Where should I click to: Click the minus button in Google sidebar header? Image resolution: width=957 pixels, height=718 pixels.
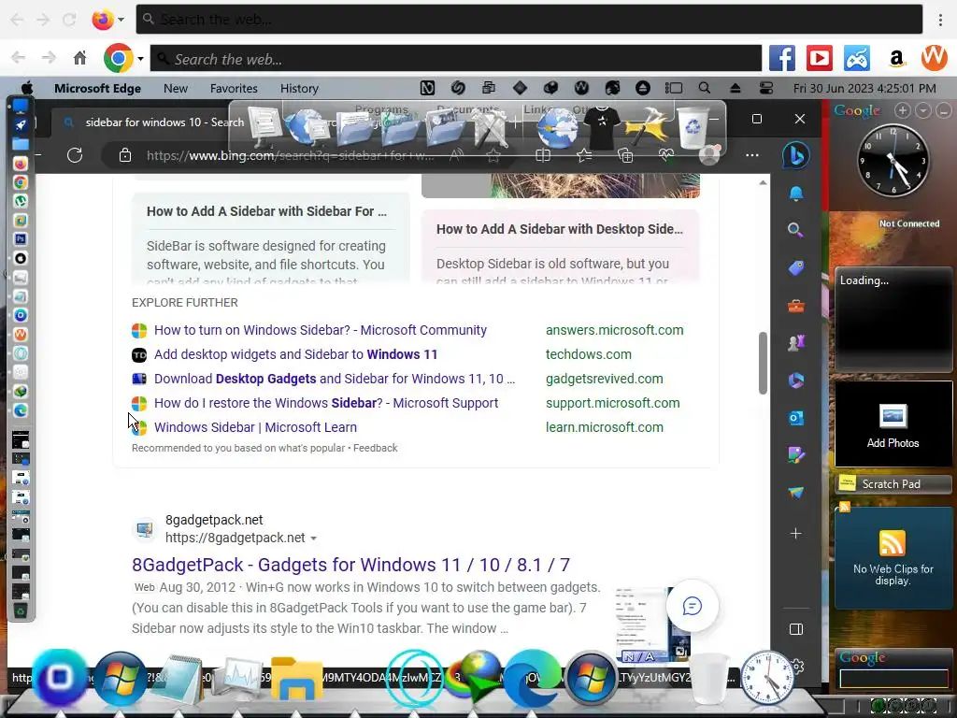click(944, 110)
